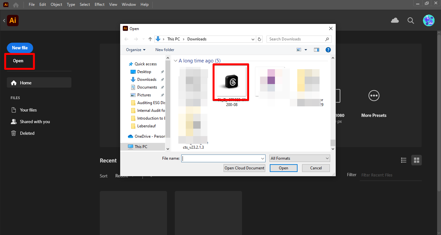Switch to grid view for recent files
Viewport: 441px width, 235px height.
pyautogui.click(x=416, y=160)
